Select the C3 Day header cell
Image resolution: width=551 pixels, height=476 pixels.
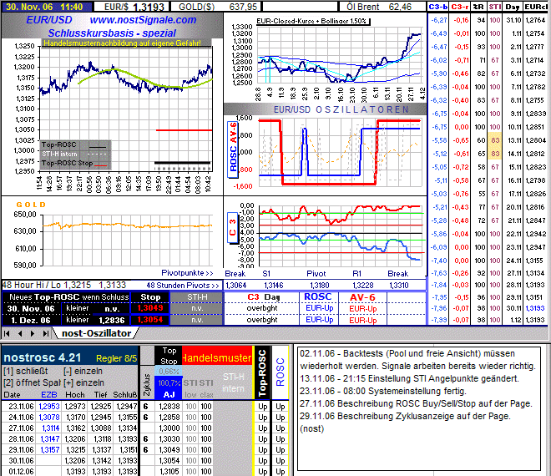coord(263,297)
